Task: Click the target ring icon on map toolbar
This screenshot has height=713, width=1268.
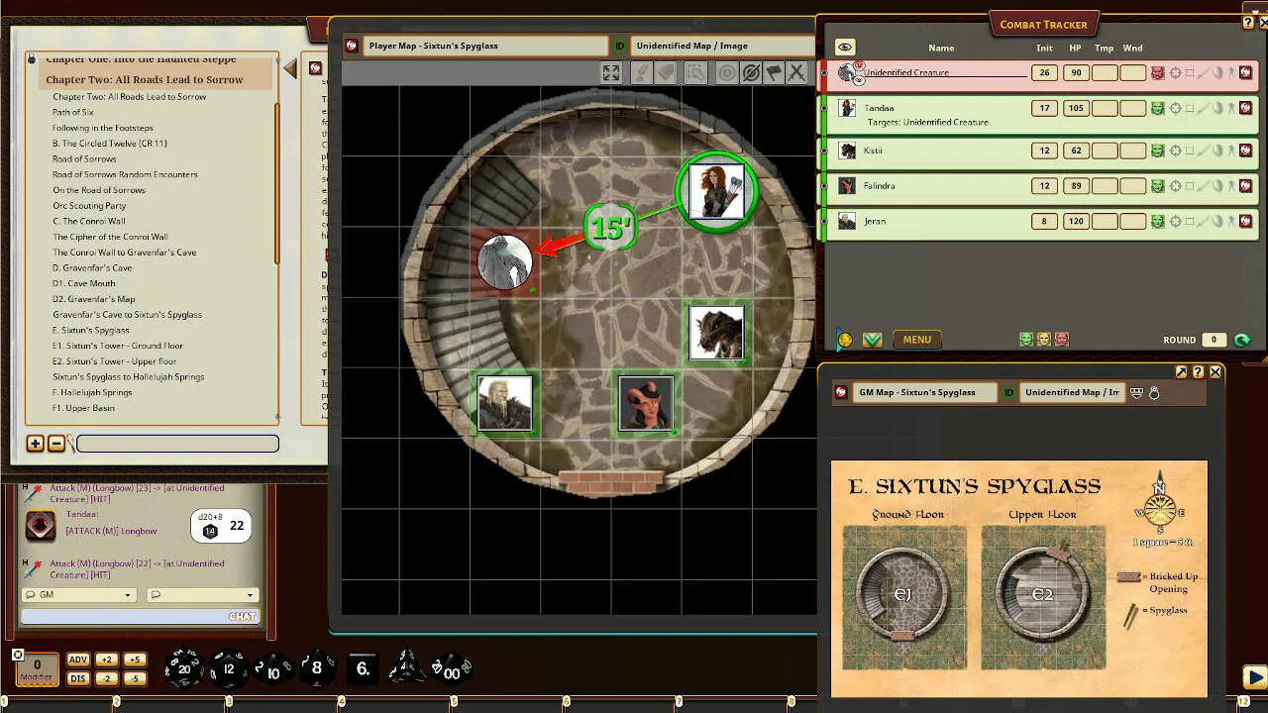Action: coord(727,72)
